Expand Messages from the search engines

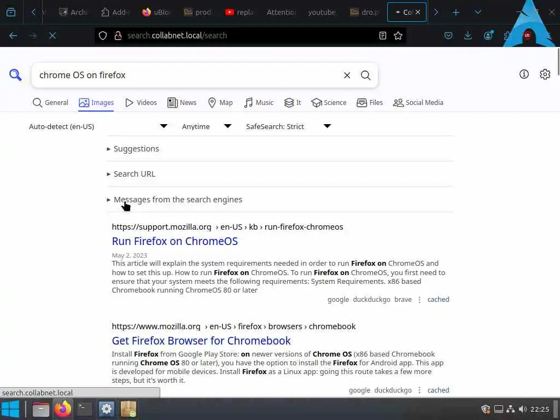point(174,200)
